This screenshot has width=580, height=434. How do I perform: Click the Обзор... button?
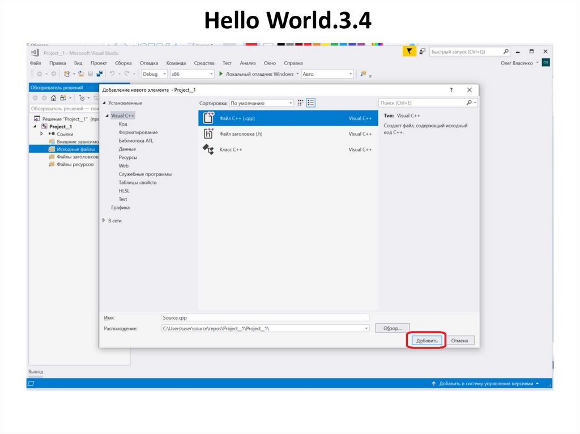pos(393,328)
